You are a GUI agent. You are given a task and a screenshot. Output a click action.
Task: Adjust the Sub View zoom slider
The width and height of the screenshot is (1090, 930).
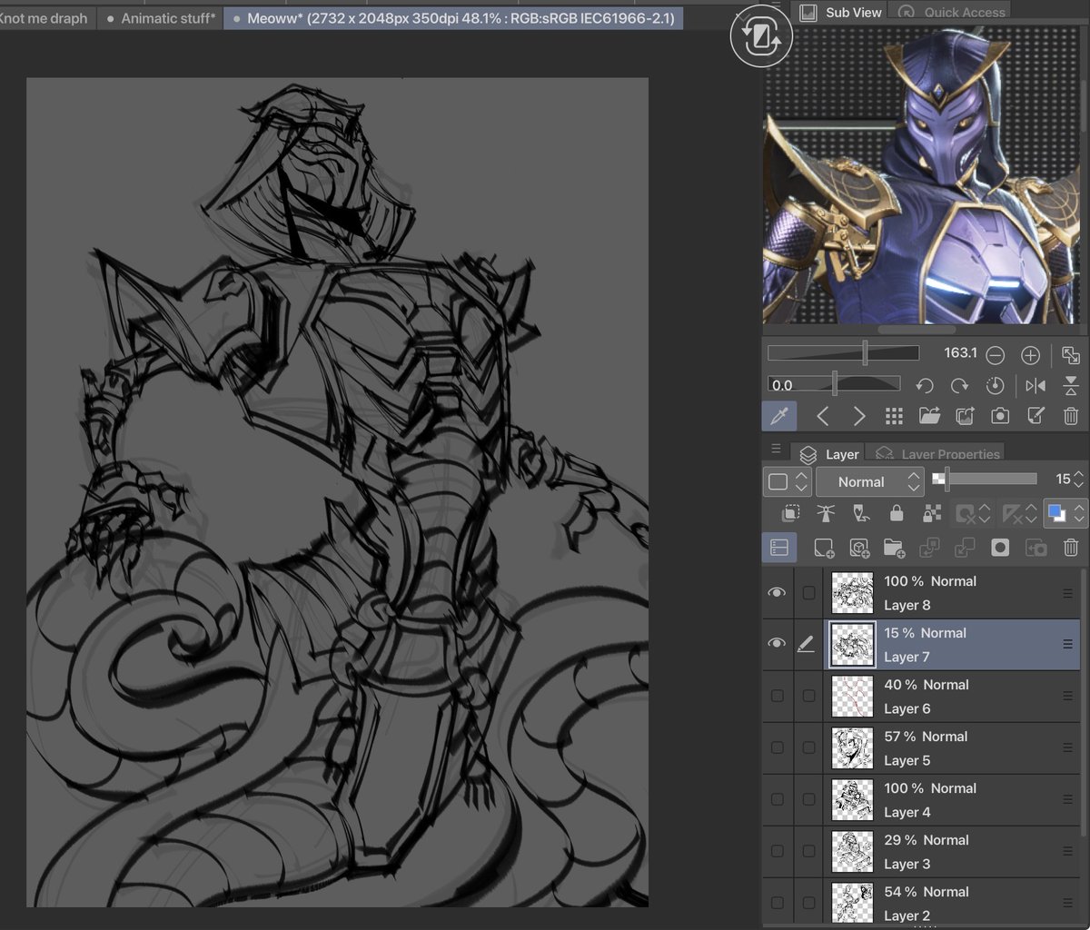(843, 353)
